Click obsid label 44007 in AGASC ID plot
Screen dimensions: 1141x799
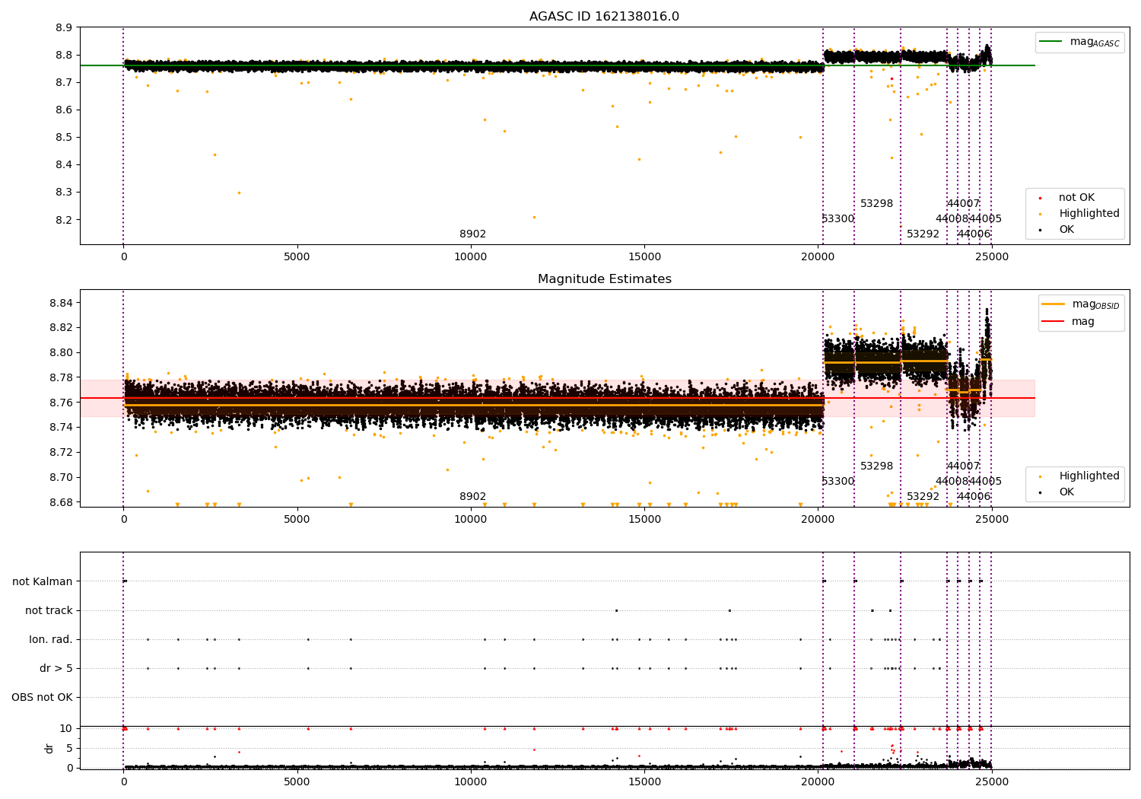[963, 204]
